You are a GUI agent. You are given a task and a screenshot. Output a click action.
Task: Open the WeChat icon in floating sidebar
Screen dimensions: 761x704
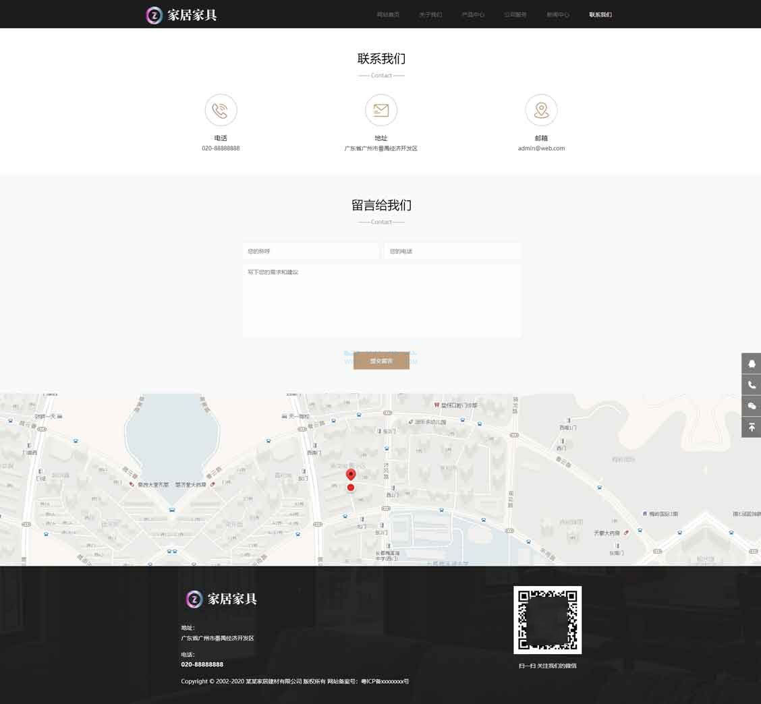(x=752, y=406)
